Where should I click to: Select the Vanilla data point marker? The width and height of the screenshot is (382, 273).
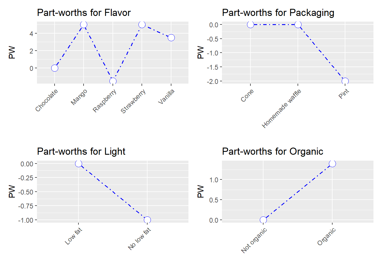pyautogui.click(x=171, y=38)
